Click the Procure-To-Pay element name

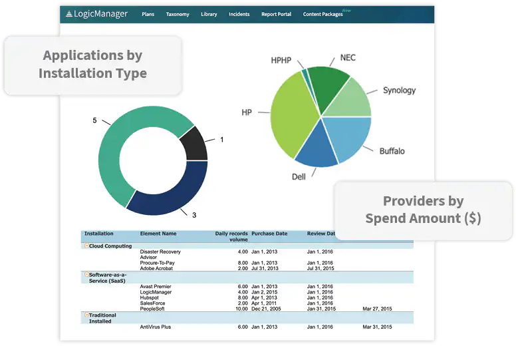tap(158, 263)
